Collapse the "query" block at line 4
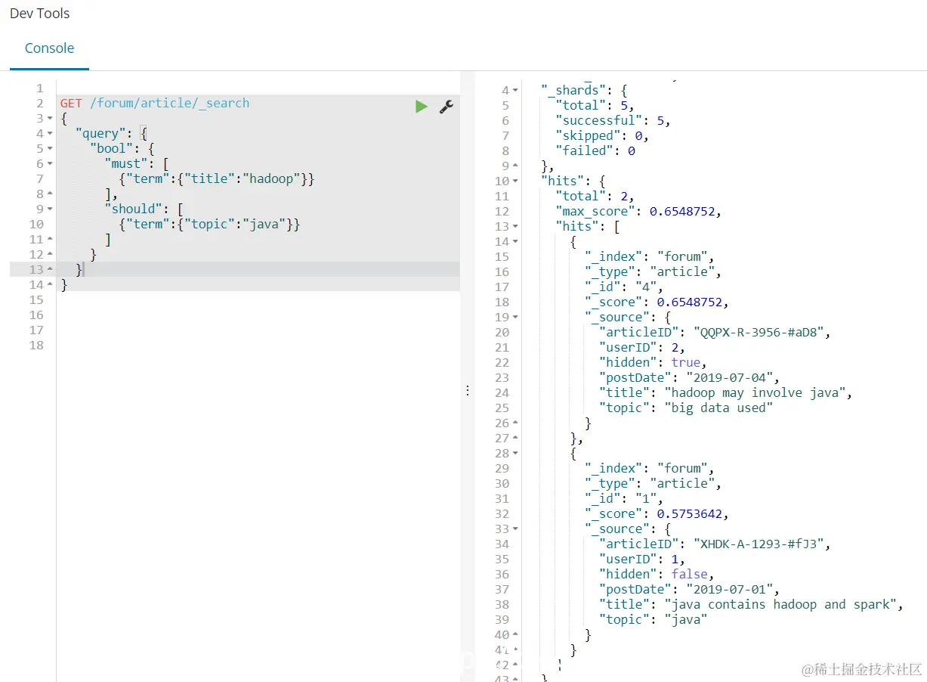927x682 pixels. point(50,134)
